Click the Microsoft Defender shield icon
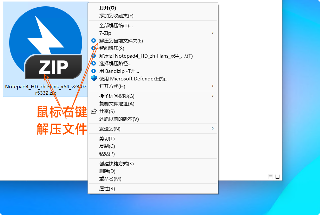The image size is (320, 215). pyautogui.click(x=94, y=79)
